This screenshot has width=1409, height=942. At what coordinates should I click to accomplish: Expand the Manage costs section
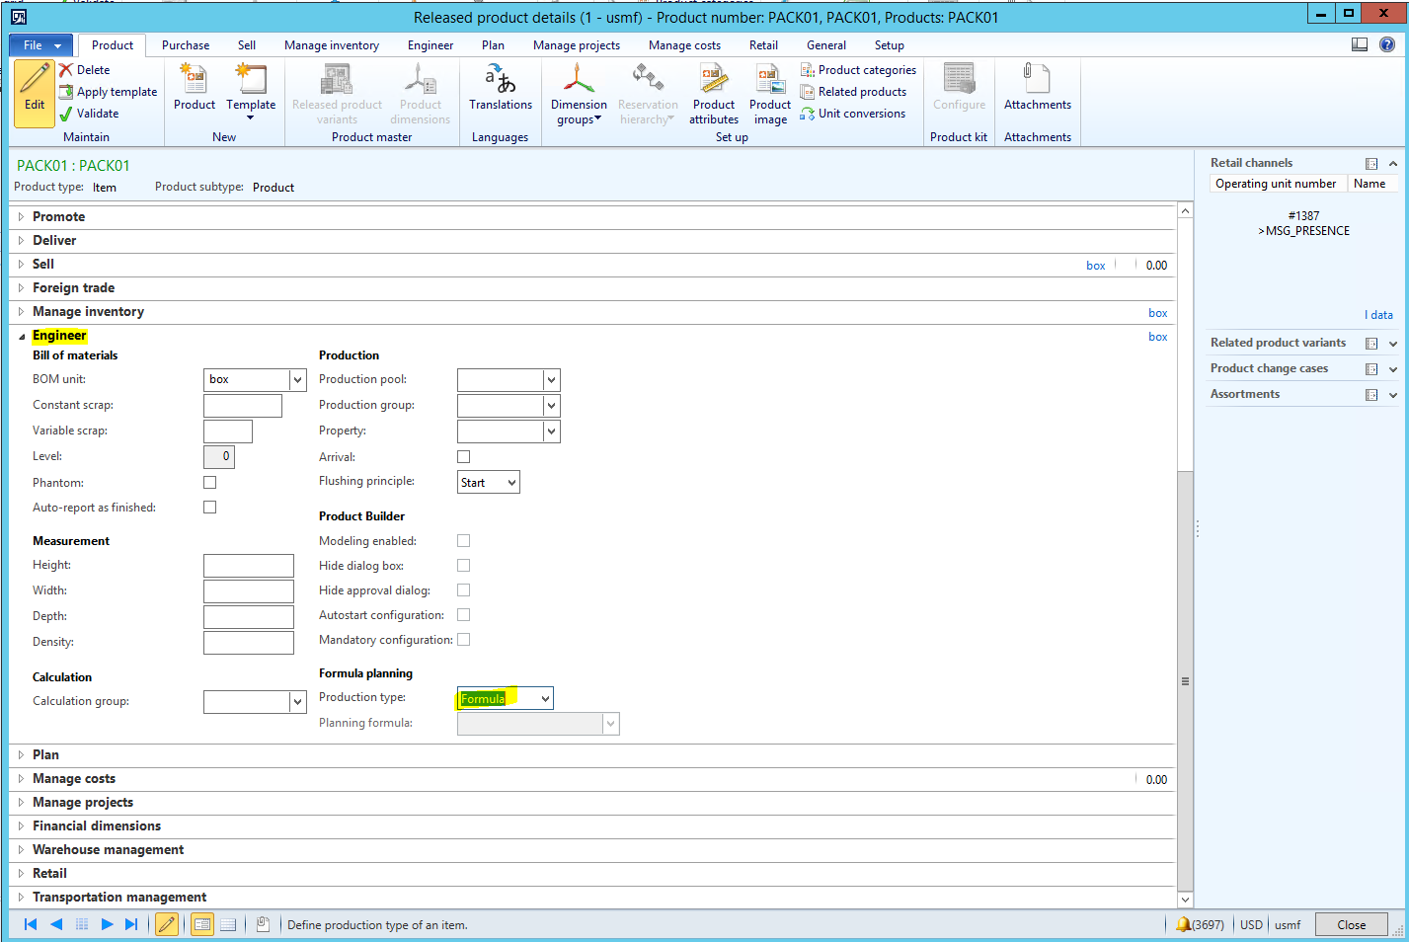tap(74, 779)
